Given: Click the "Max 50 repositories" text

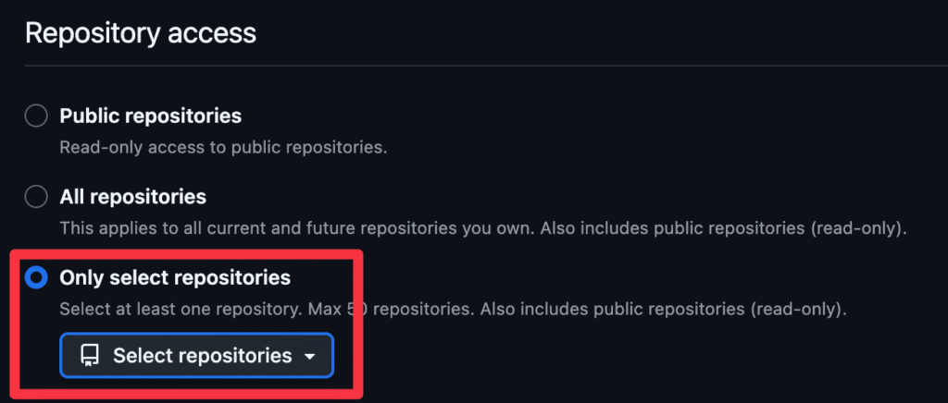Looking at the screenshot, I should (386, 310).
